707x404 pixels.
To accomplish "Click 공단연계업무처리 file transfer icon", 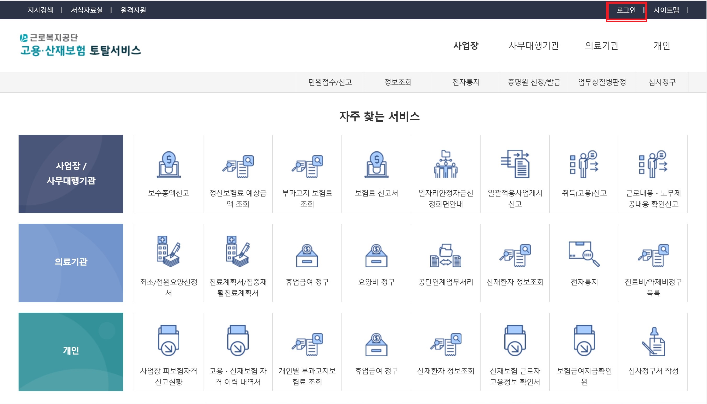I will click(446, 256).
